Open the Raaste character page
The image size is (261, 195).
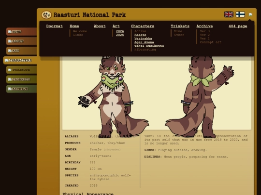140,35
